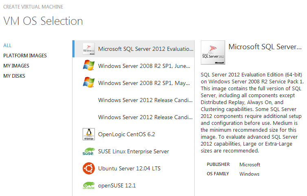
Task: Click the orange Ubuntu logo icon
Action: (x=88, y=168)
